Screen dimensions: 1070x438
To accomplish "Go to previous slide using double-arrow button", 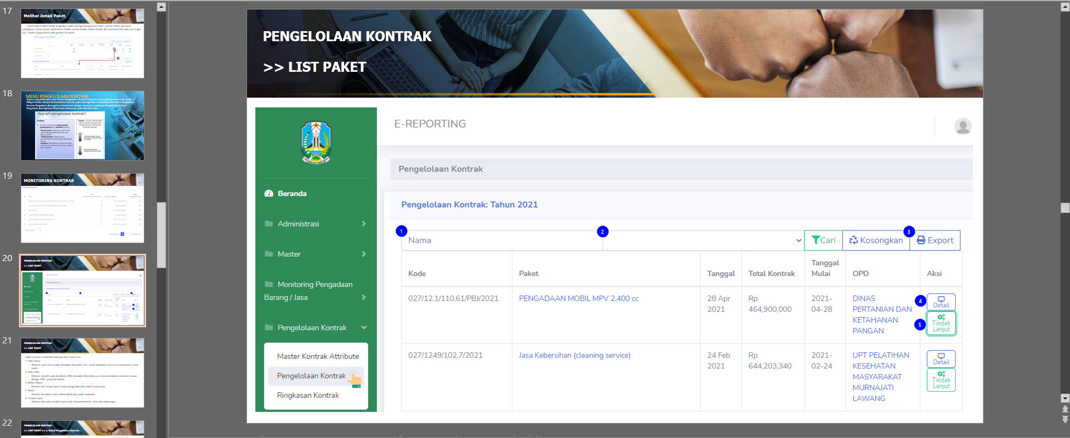I will tap(1065, 409).
